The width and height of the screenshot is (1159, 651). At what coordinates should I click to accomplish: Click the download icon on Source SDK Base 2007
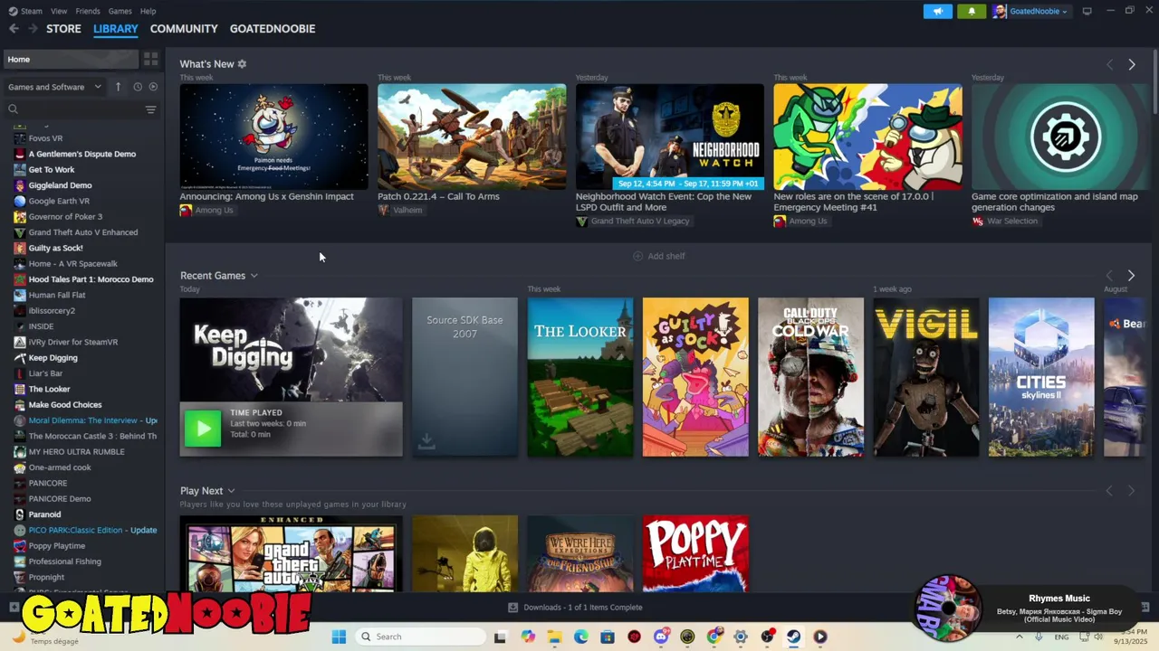pyautogui.click(x=426, y=441)
